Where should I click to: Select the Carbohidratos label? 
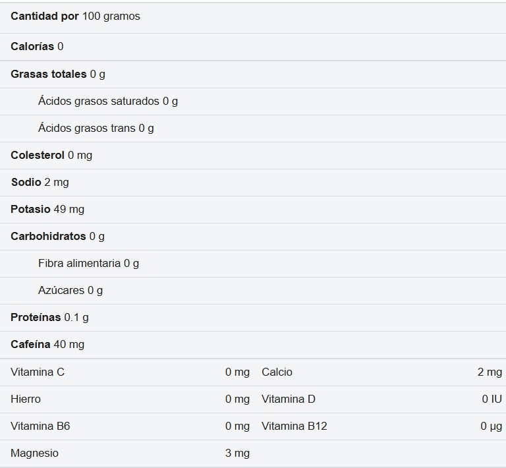coord(48,237)
